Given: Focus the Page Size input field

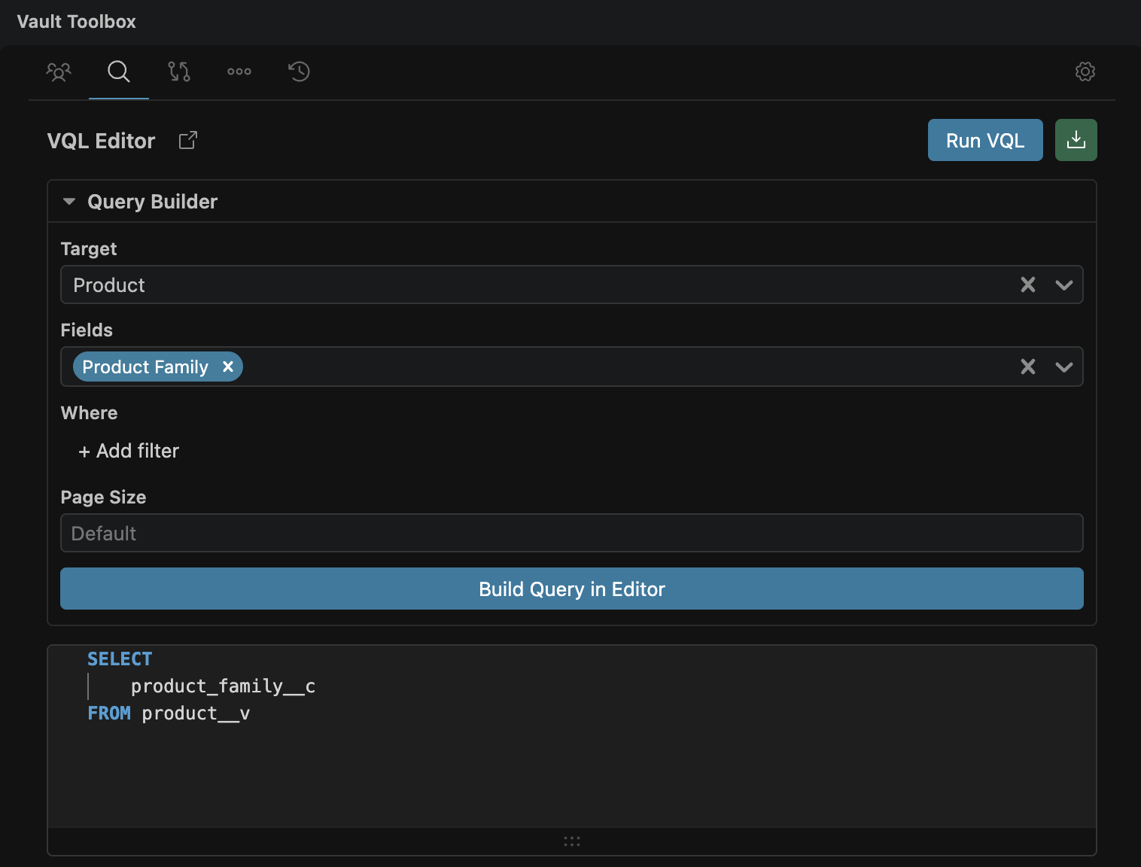Looking at the screenshot, I should coord(572,533).
